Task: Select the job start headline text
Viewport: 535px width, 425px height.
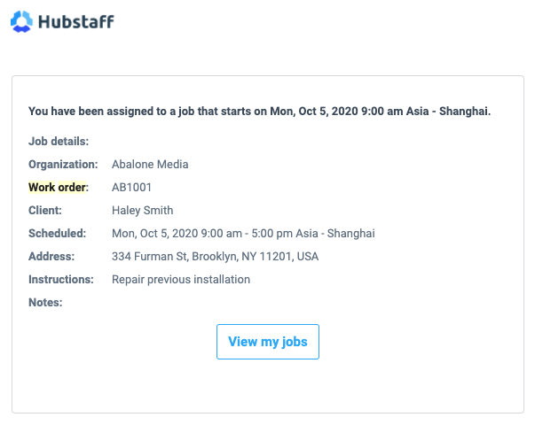Action: 259,111
